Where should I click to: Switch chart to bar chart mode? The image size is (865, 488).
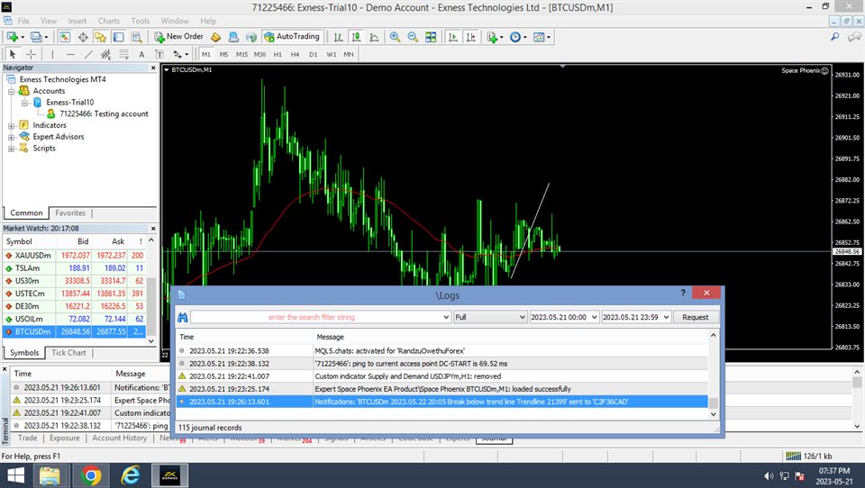pyautogui.click(x=338, y=37)
